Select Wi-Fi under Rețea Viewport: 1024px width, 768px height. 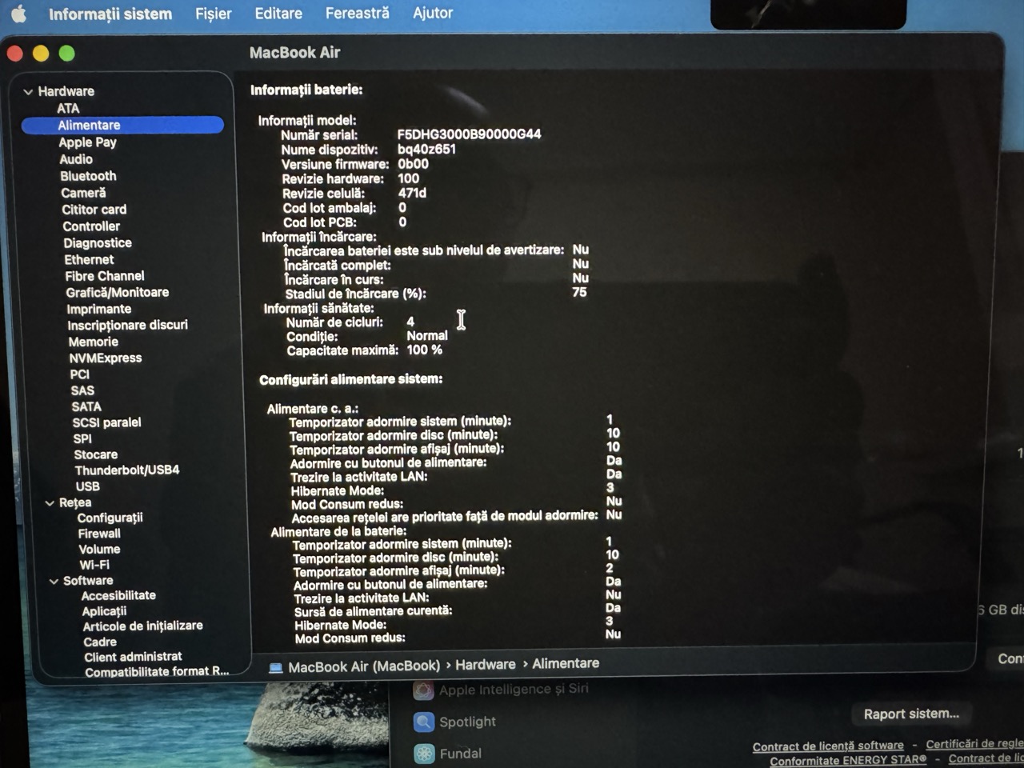(94, 565)
